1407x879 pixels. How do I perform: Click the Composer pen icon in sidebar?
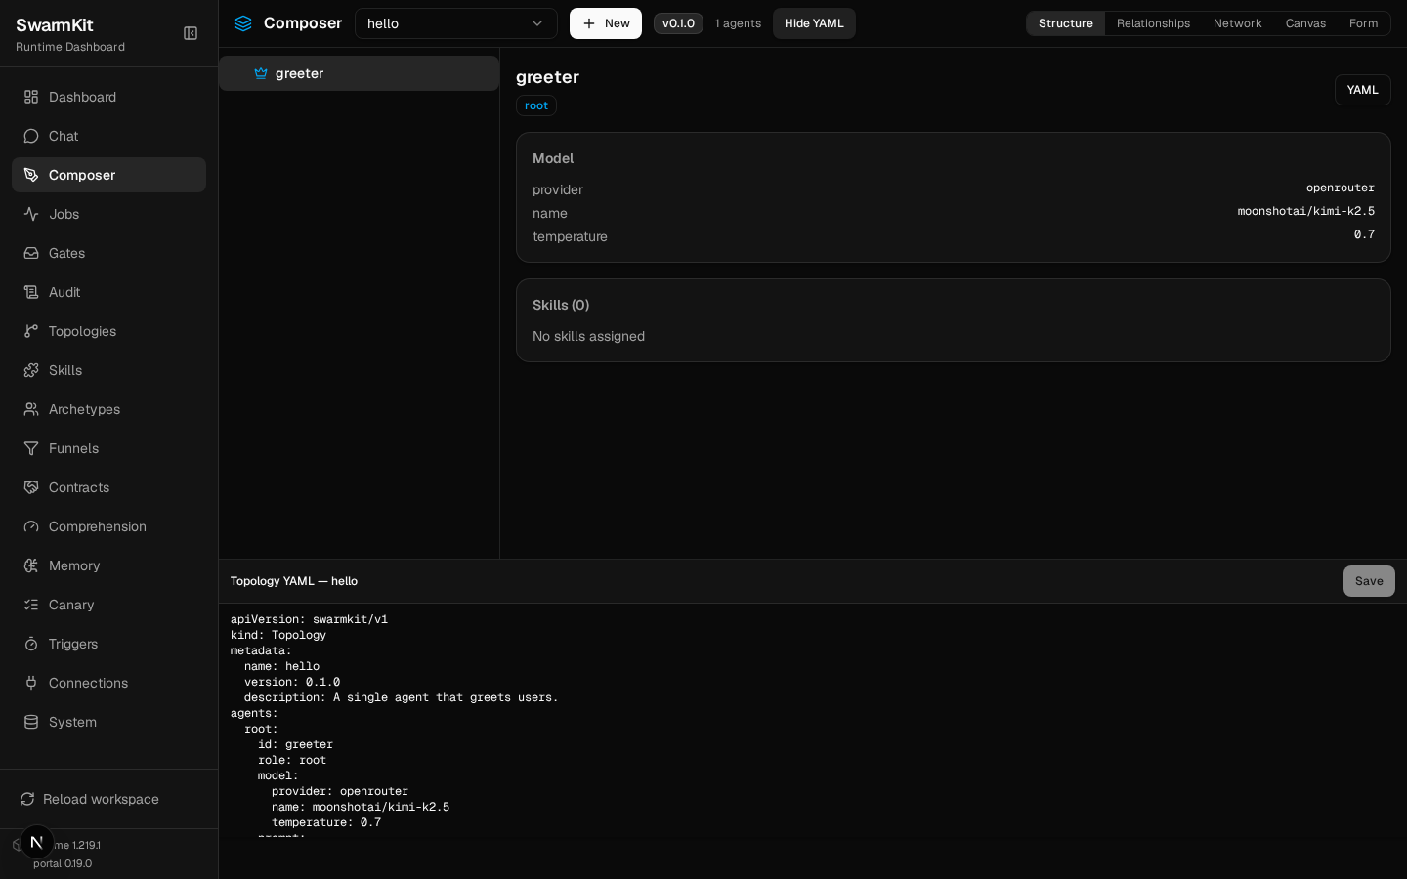point(31,175)
